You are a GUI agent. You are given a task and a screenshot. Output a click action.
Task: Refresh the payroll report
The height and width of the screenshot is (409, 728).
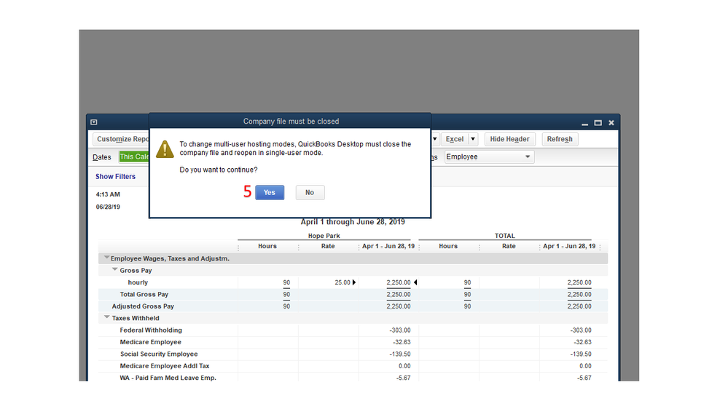tap(560, 139)
